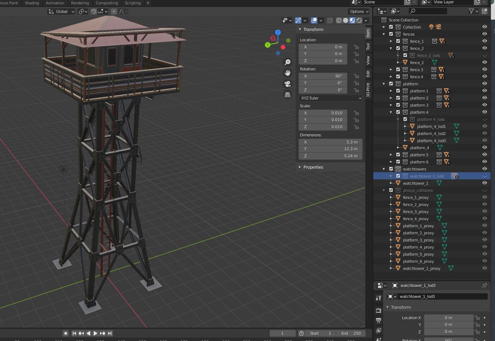
Task: Open the Options dropdown
Action: pos(359,11)
